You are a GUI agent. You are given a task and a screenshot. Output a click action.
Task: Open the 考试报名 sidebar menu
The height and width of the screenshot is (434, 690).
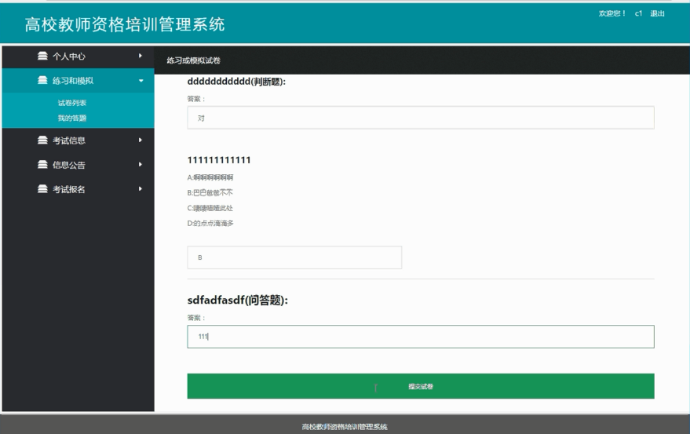(x=78, y=189)
